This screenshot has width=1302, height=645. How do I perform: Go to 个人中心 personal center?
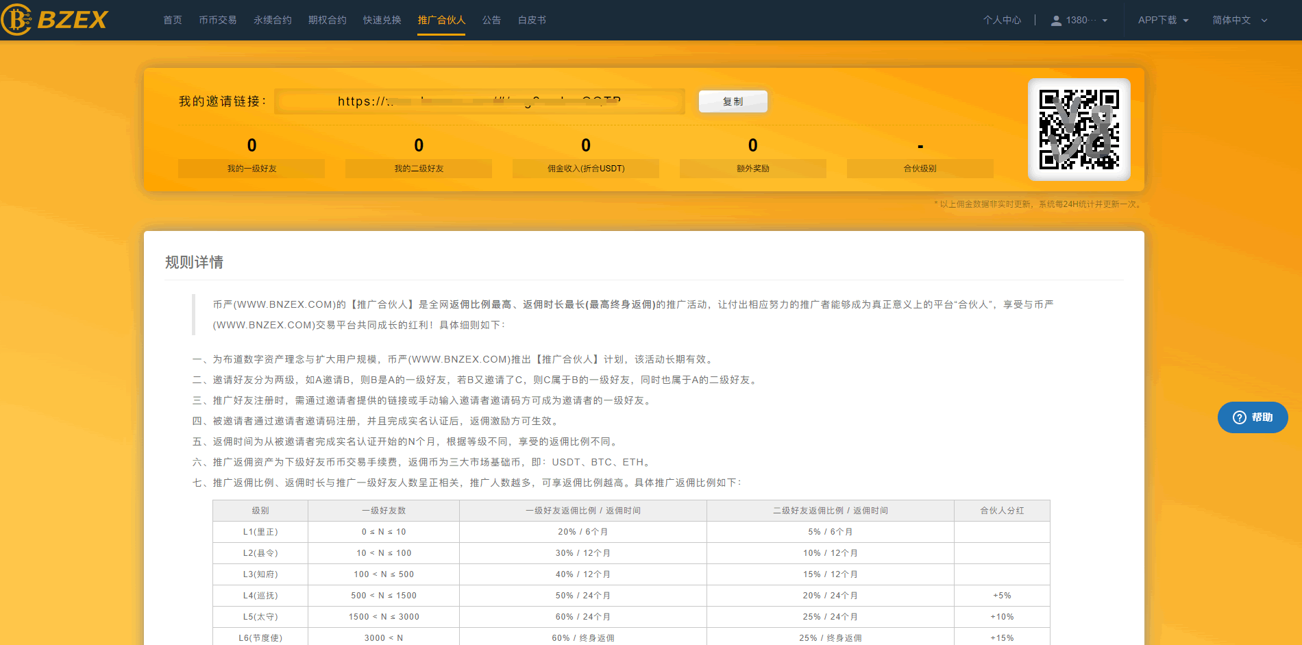1002,21
